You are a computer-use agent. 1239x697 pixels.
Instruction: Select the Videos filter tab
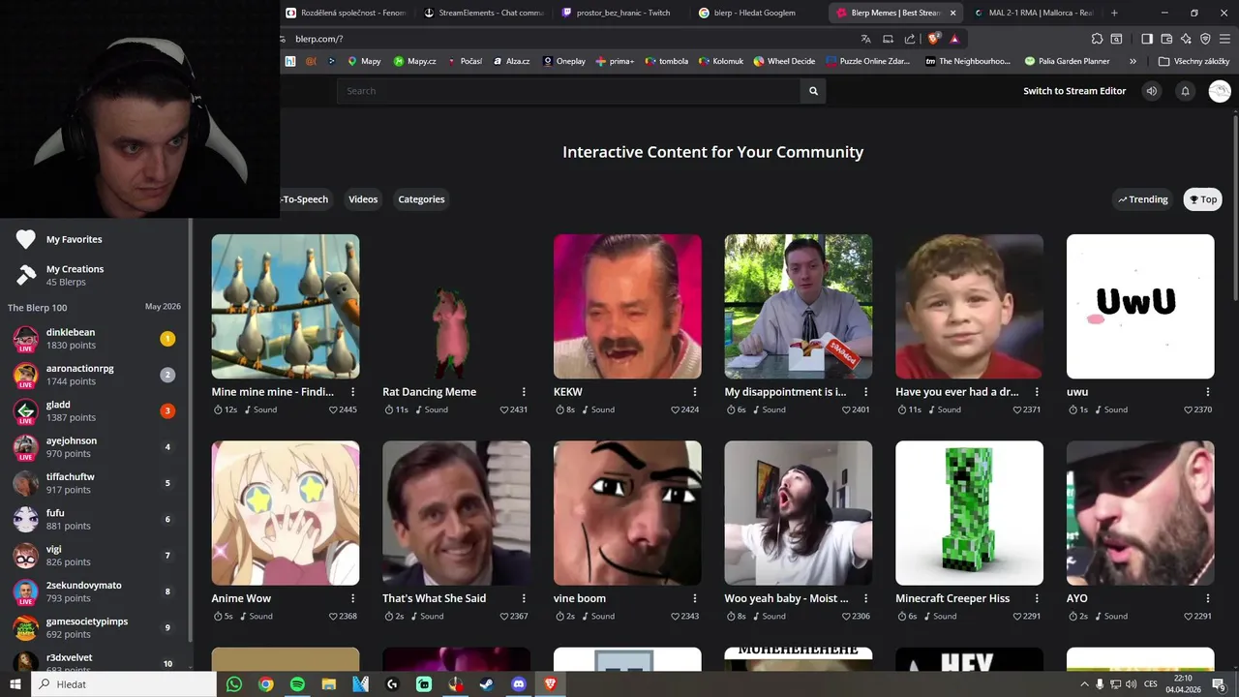(363, 199)
